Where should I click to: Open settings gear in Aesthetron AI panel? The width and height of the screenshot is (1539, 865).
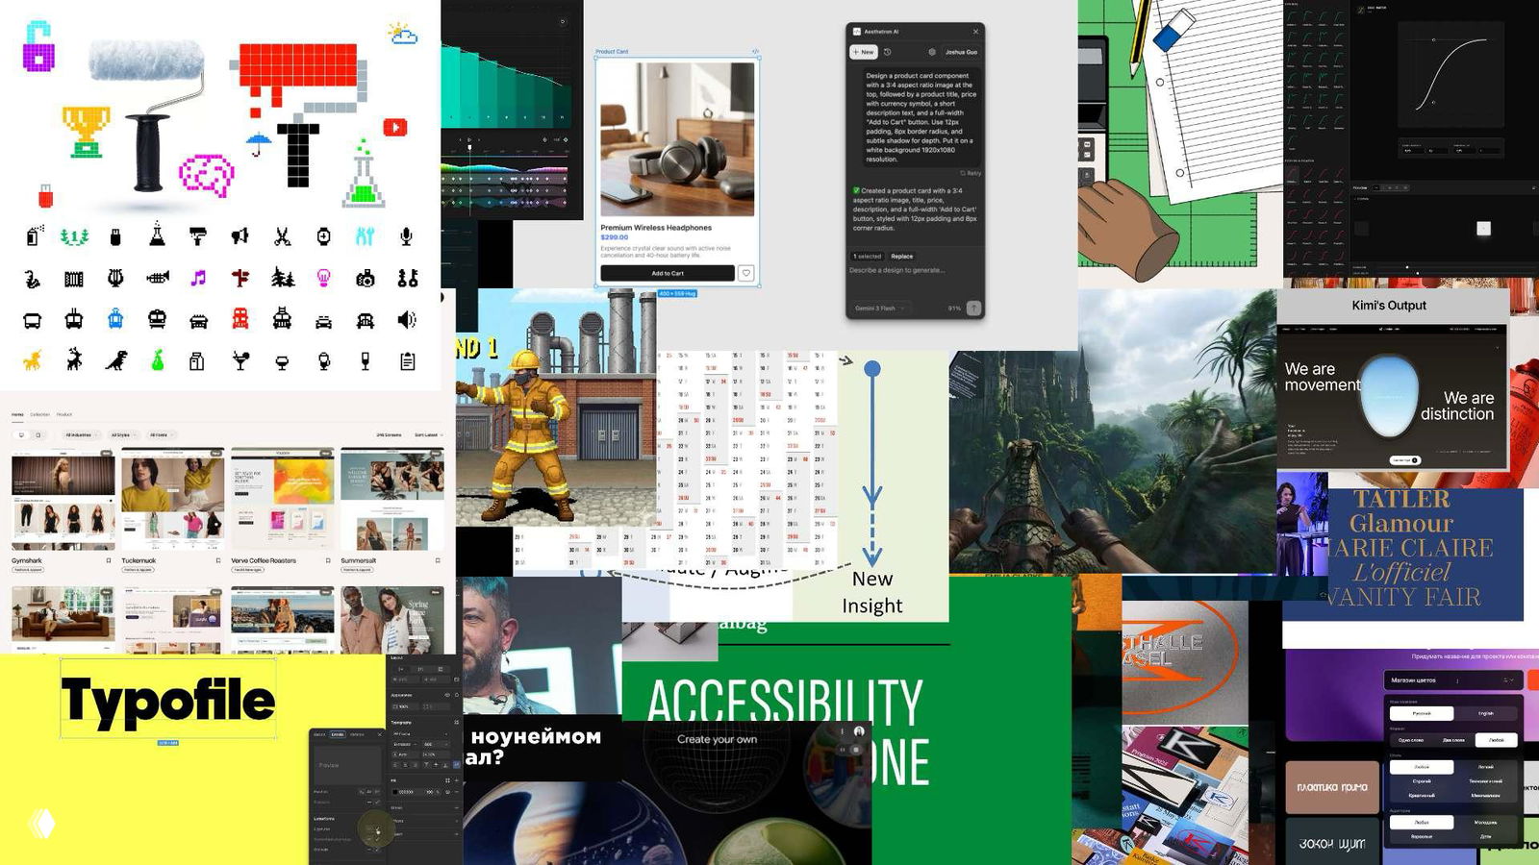(931, 52)
